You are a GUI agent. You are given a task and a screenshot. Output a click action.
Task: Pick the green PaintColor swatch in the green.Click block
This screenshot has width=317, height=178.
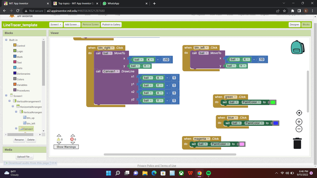tap(273, 102)
